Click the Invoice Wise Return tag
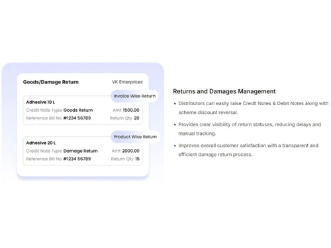 point(134,96)
